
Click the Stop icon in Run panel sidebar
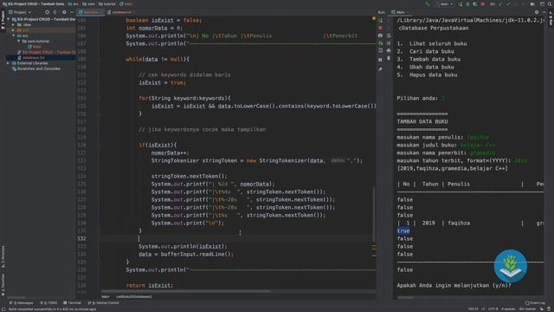coord(381,28)
